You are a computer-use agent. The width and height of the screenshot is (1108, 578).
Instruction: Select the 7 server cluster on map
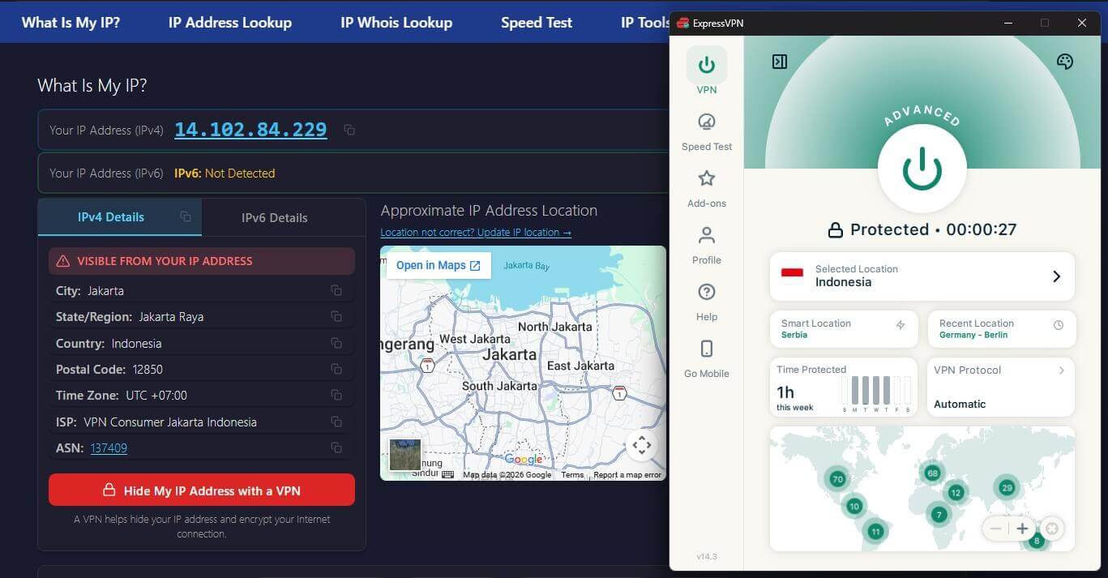(x=939, y=514)
